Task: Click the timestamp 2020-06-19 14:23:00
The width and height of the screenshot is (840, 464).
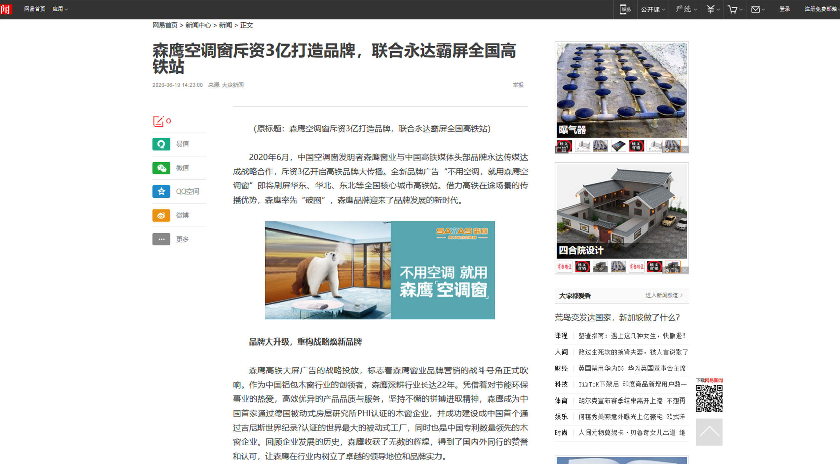Action: 177,85
